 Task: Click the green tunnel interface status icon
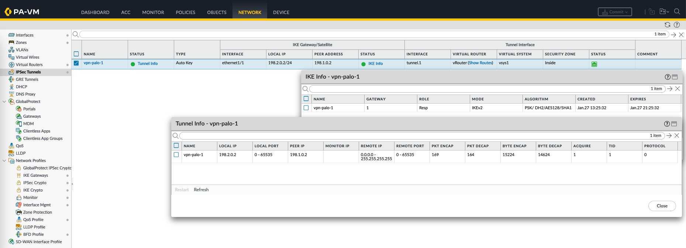(x=594, y=64)
